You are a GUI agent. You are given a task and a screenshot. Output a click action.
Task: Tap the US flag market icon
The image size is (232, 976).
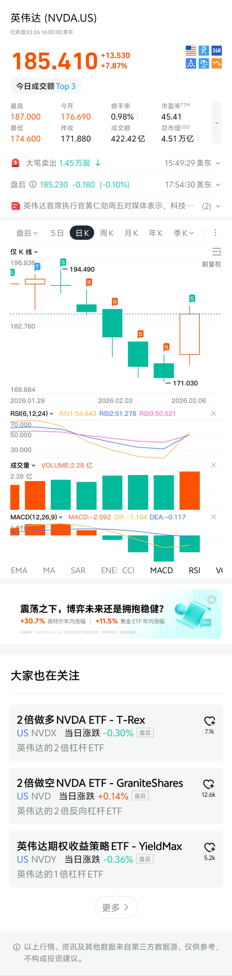pos(191,50)
